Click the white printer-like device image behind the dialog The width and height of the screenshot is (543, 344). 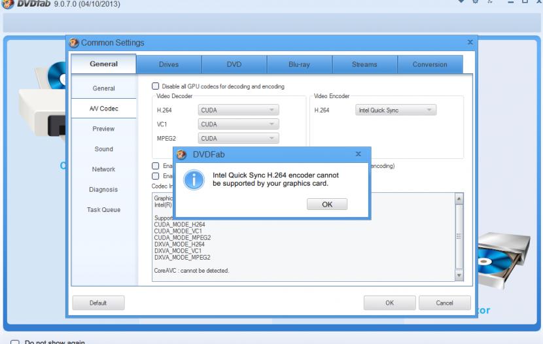43,102
